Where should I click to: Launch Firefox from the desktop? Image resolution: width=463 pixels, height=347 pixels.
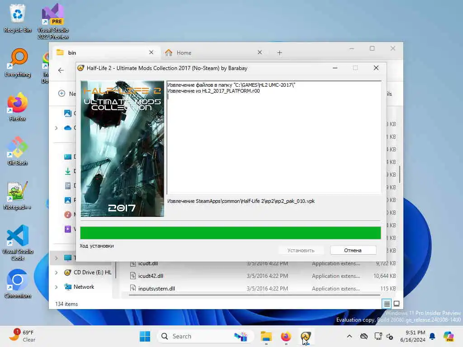coord(18,107)
